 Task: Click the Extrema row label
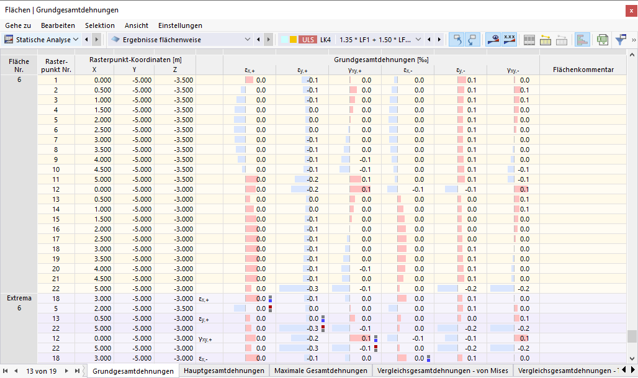point(19,299)
